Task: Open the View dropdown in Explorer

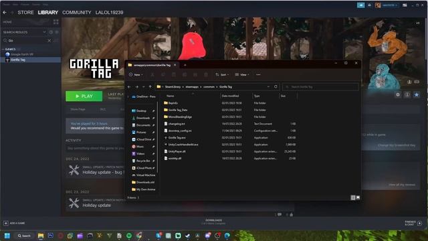Action: [242, 74]
